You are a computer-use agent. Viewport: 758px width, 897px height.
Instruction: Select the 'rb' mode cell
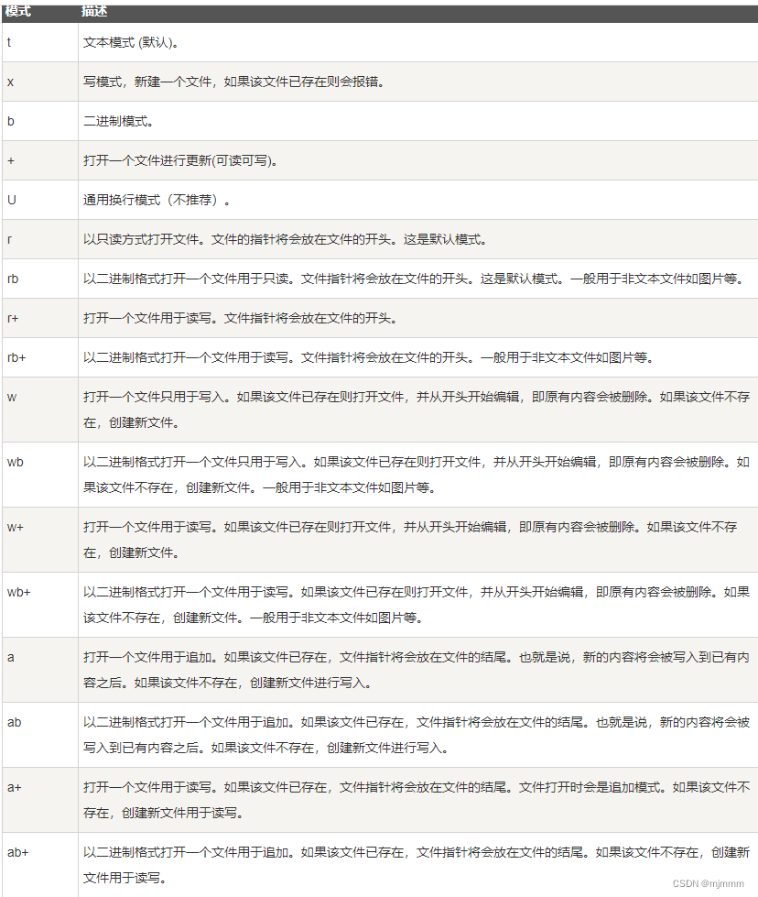tap(40, 279)
